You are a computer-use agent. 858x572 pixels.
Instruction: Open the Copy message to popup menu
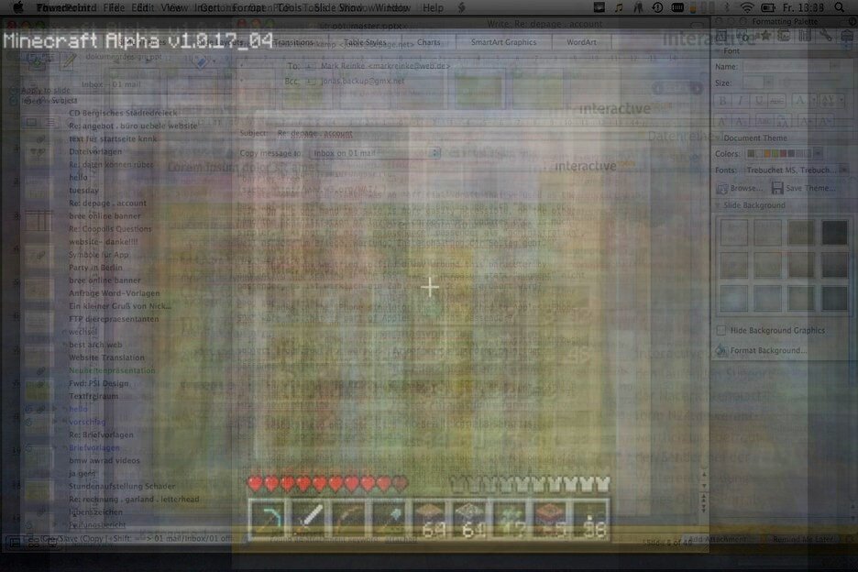pos(375,153)
